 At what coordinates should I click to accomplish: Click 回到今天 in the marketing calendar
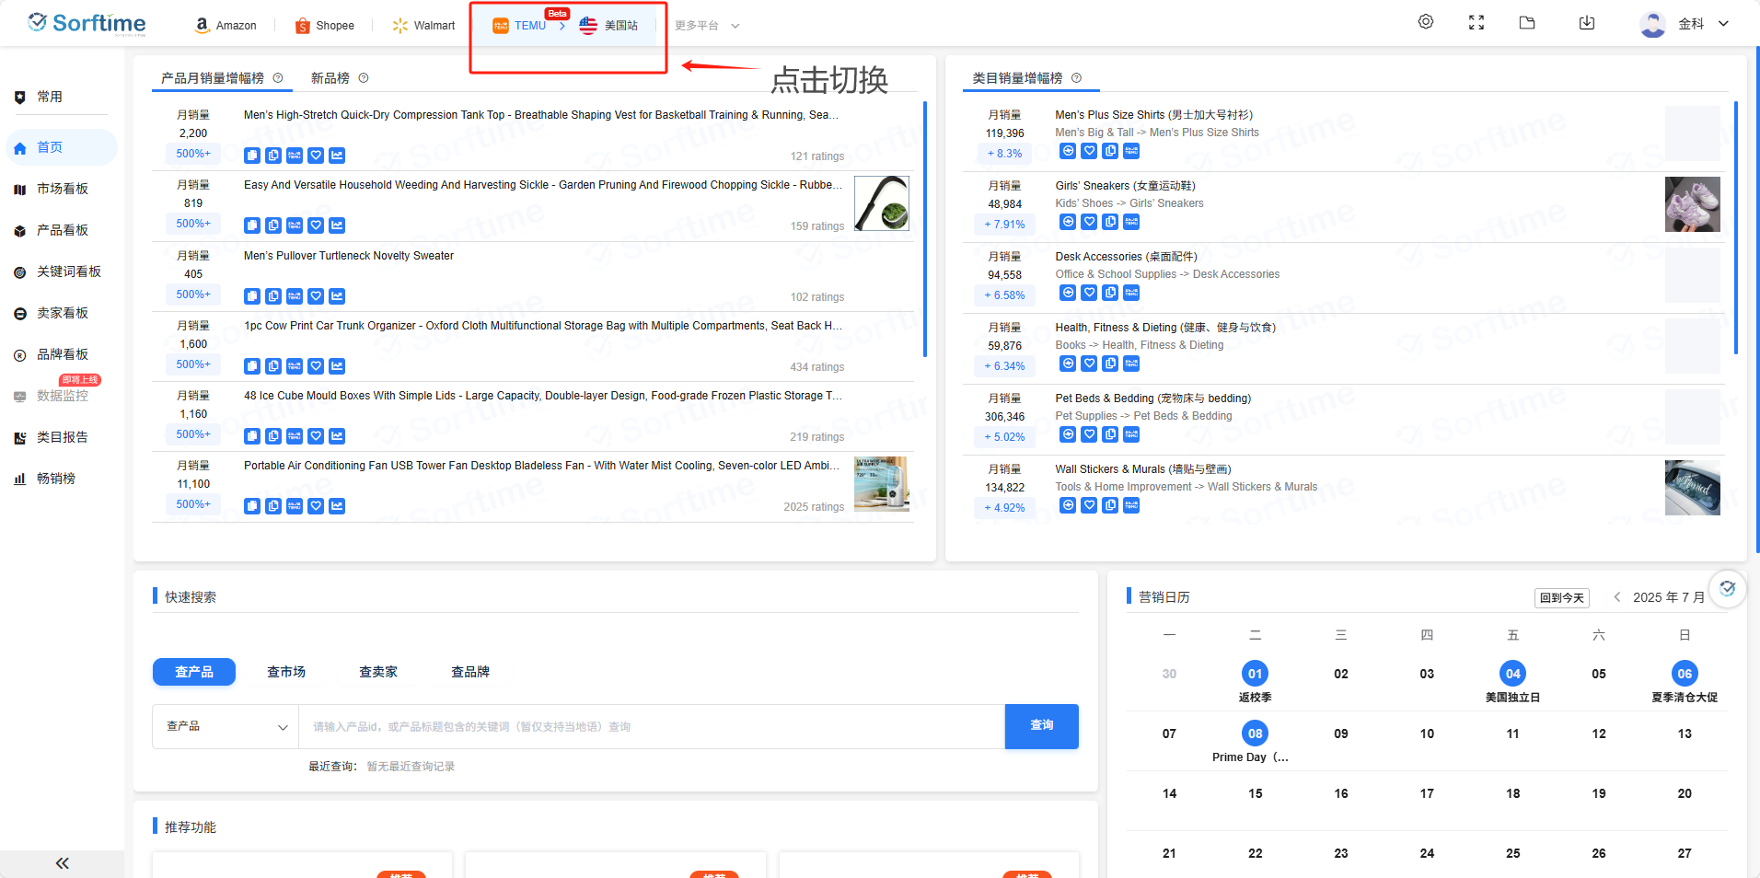[1561, 597]
